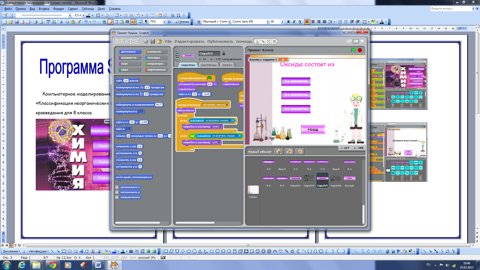Click the Назад button on the stage
Viewport: 480px width, 270px height.
coord(313,129)
